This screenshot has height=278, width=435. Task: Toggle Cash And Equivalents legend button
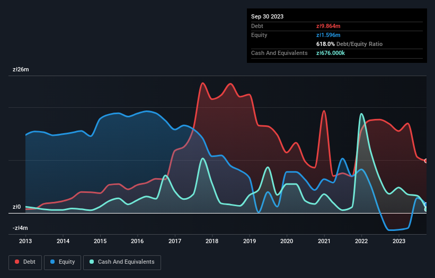pos(122,262)
